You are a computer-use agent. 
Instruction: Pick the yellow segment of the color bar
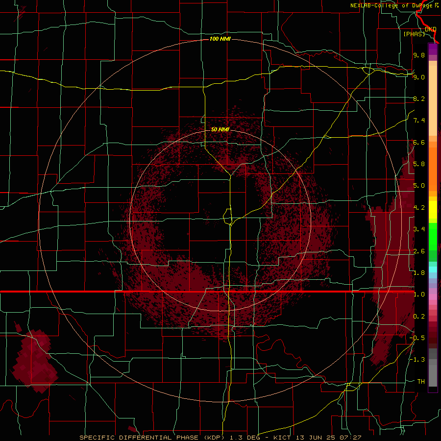[x=433, y=210]
